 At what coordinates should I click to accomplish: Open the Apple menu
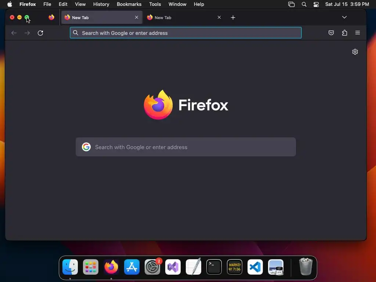[10, 4]
